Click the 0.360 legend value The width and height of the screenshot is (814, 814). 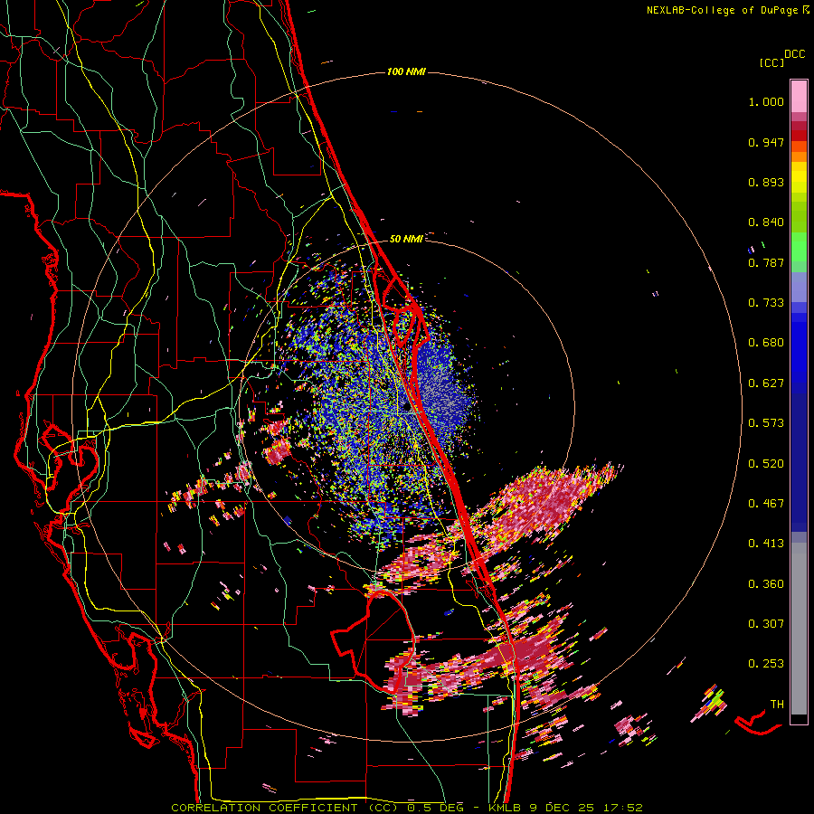coord(766,584)
